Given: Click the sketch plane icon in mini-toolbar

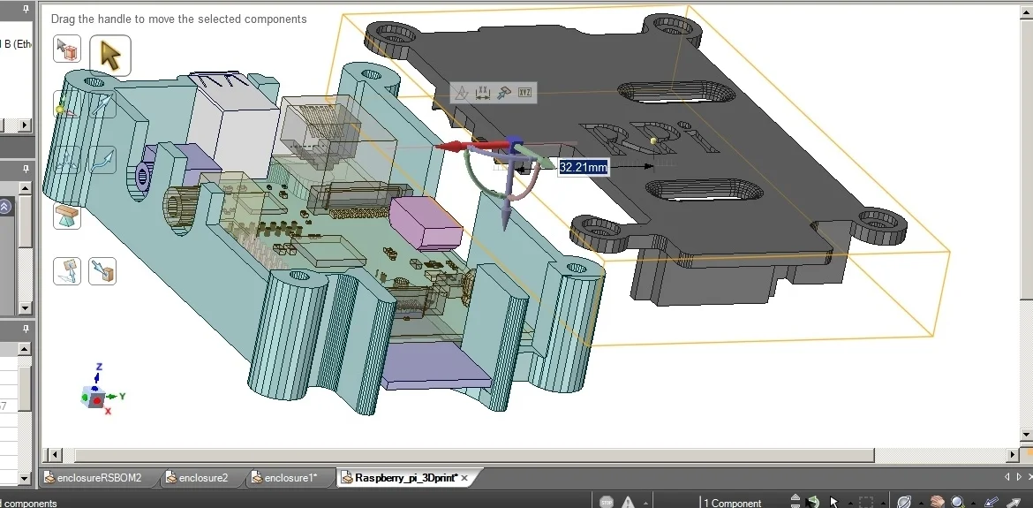Looking at the screenshot, I should pyautogui.click(x=462, y=93).
